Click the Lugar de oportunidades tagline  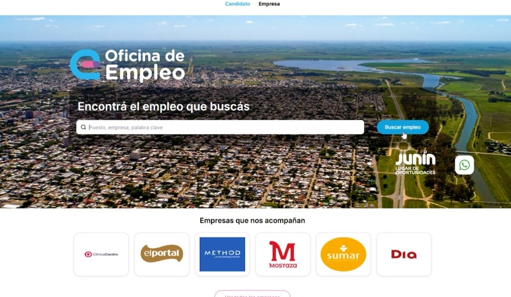416,171
